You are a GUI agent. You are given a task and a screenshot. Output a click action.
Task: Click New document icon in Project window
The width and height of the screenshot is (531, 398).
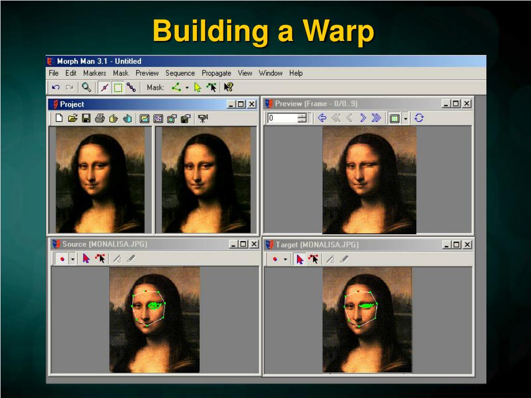[59, 118]
